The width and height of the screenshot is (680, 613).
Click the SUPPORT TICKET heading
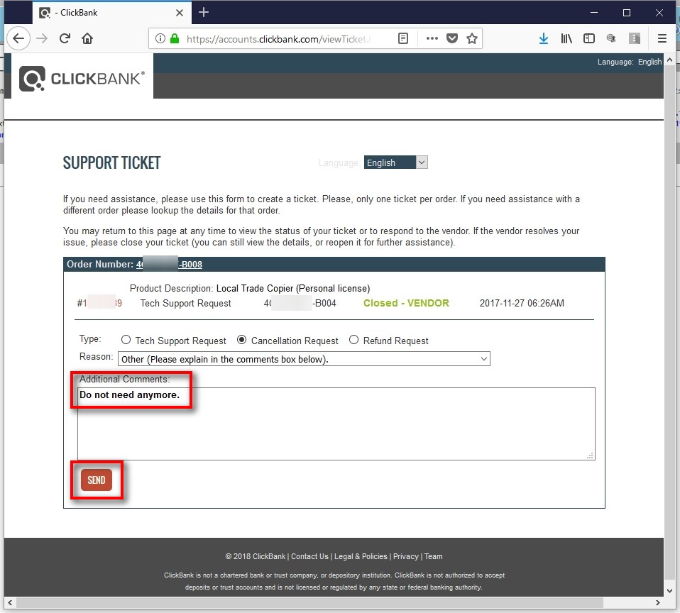112,163
